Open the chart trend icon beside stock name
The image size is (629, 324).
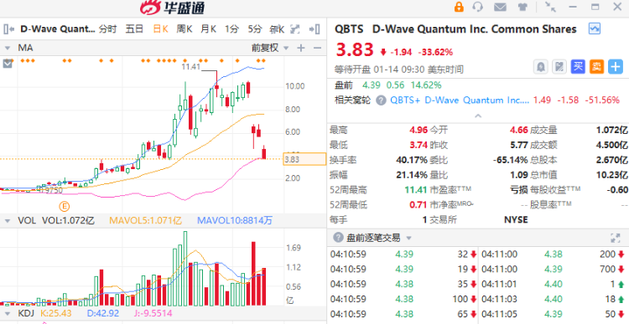(594, 28)
